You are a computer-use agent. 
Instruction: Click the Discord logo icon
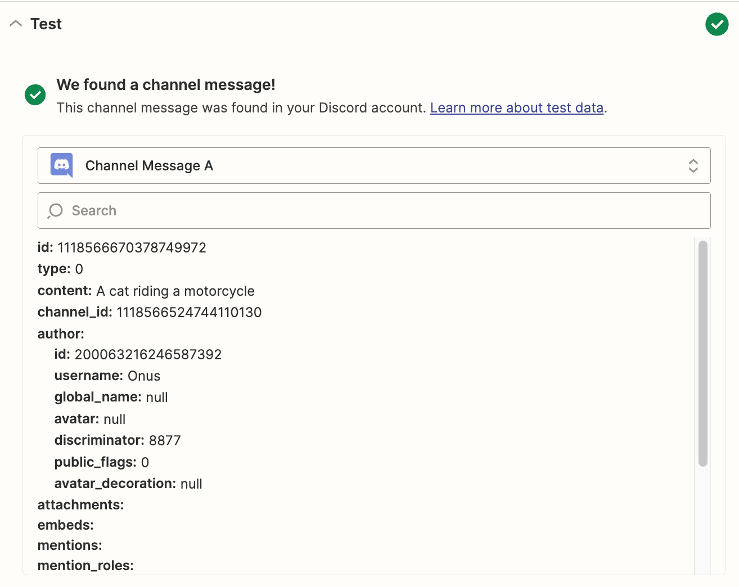[62, 165]
